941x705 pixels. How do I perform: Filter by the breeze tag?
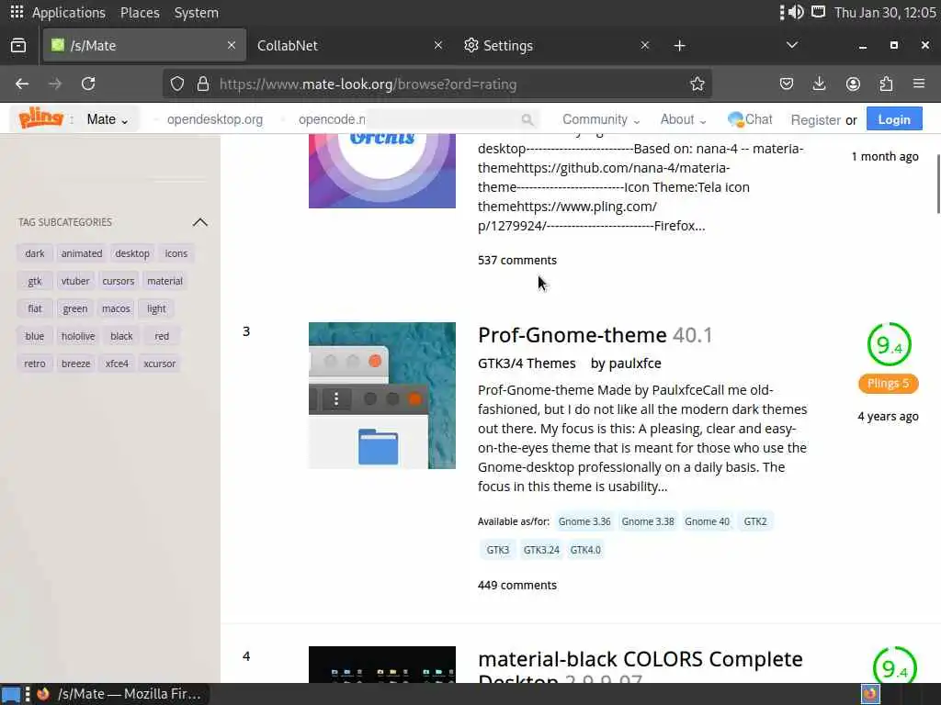(x=75, y=364)
